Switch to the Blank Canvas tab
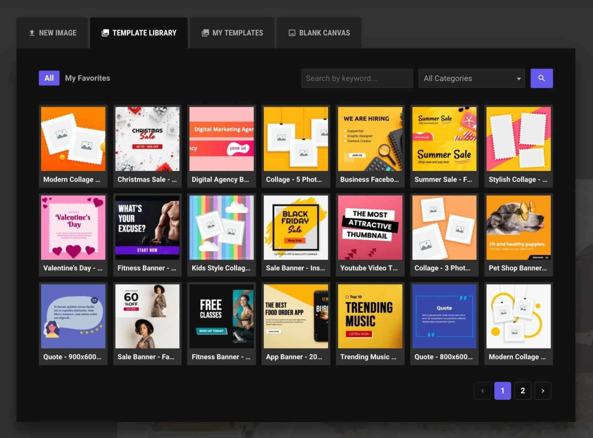The width and height of the screenshot is (593, 438). [319, 33]
